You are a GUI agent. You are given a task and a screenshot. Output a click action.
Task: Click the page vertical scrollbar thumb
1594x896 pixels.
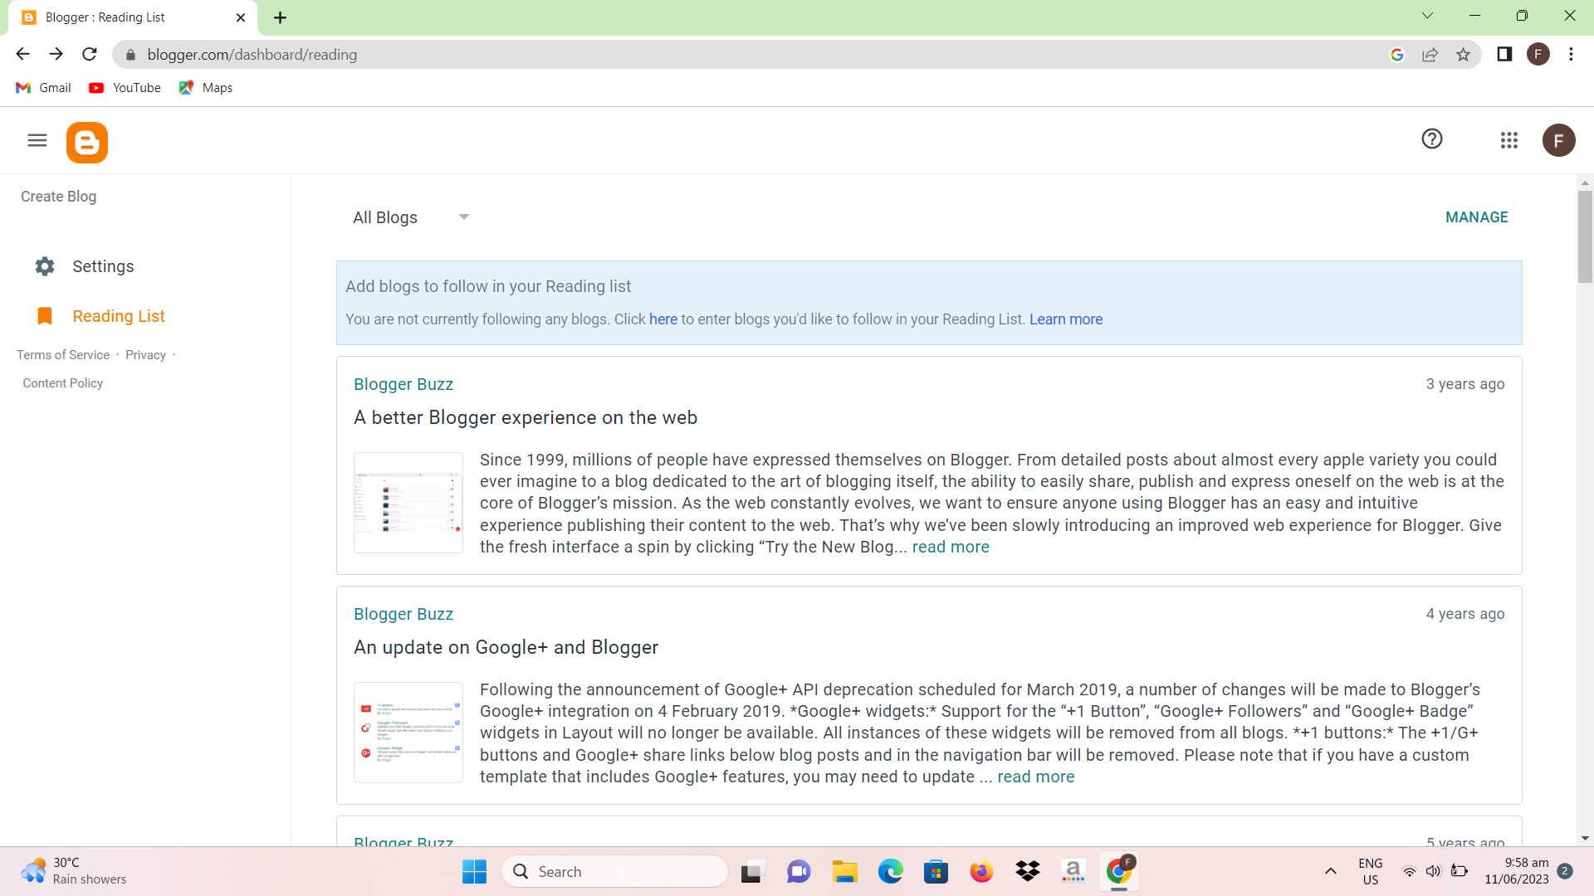point(1585,236)
